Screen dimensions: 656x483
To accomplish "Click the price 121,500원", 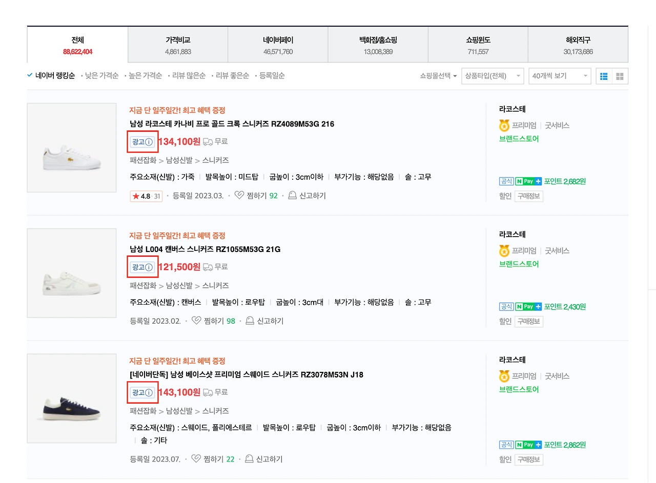I will (x=179, y=267).
